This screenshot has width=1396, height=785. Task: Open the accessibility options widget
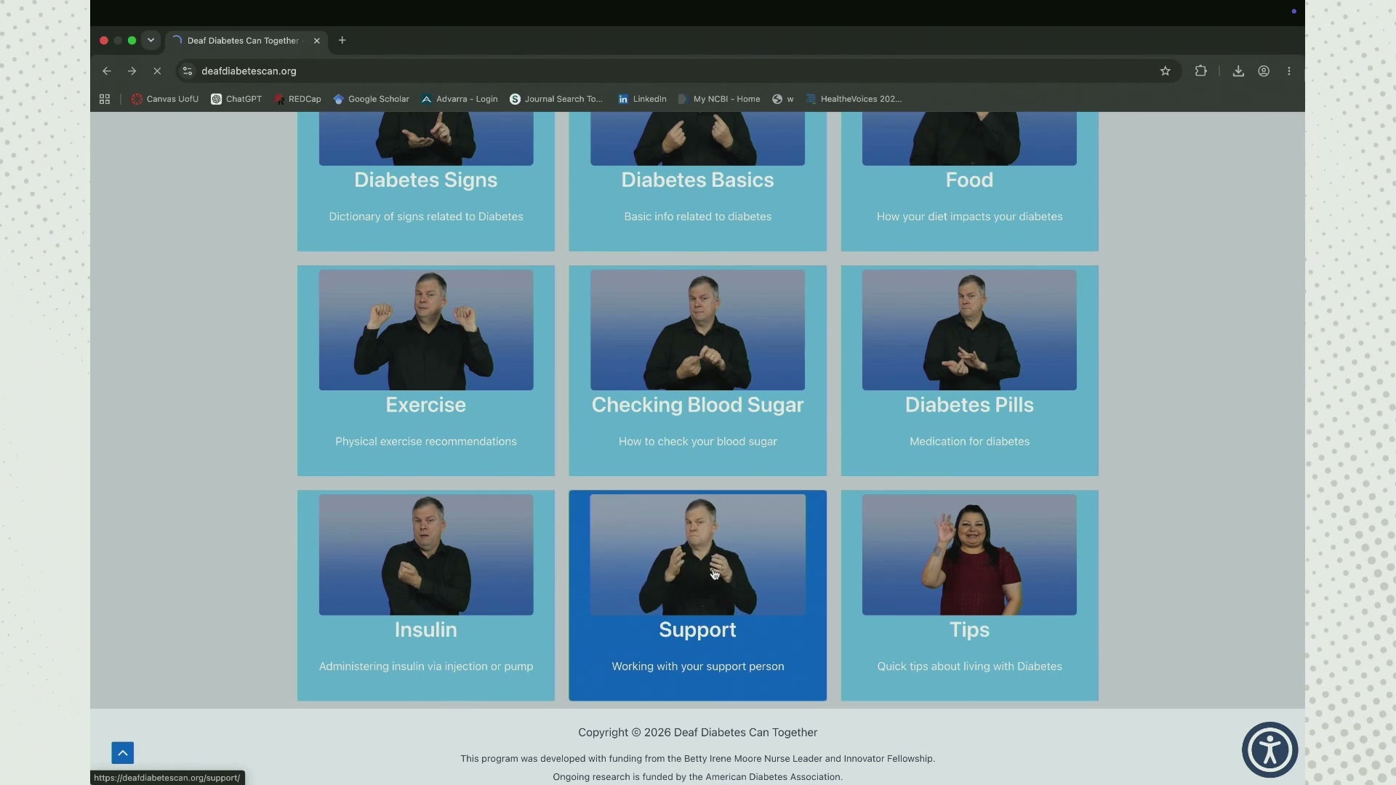click(x=1269, y=750)
